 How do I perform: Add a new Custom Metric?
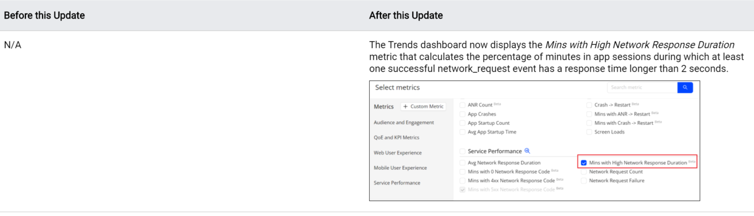click(423, 107)
